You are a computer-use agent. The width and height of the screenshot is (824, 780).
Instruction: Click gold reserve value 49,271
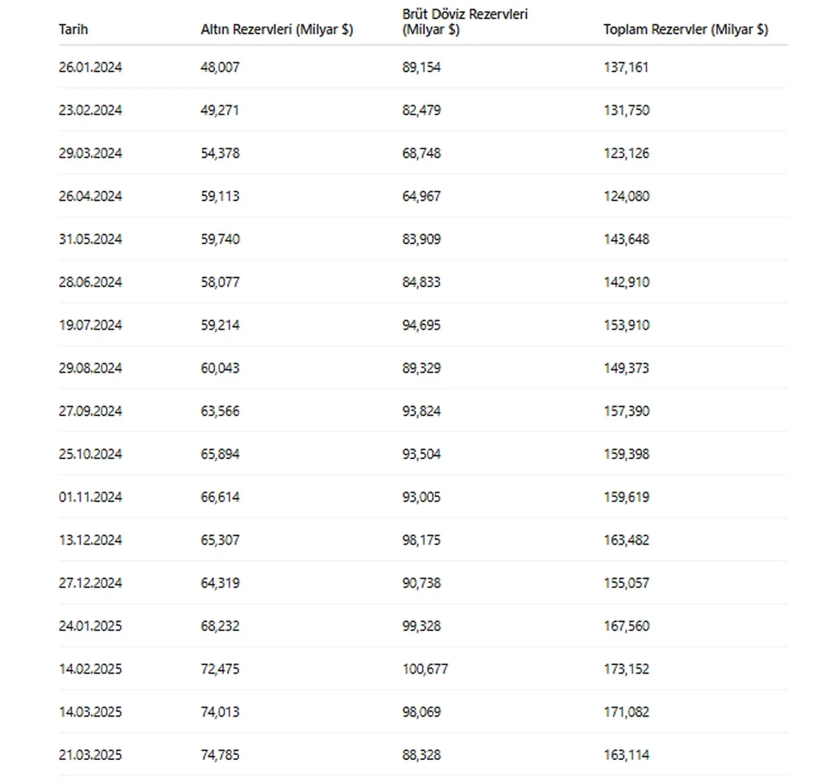pyautogui.click(x=220, y=110)
